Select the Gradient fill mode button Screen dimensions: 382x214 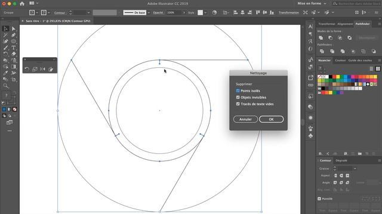[x=10, y=109]
